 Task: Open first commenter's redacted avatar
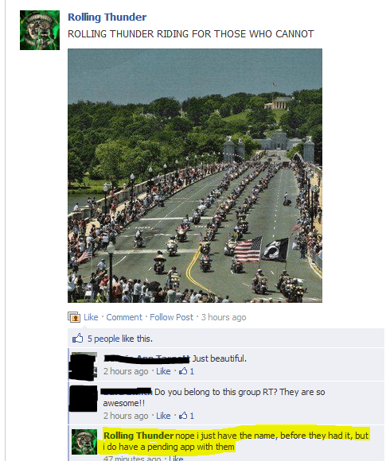tap(84, 366)
